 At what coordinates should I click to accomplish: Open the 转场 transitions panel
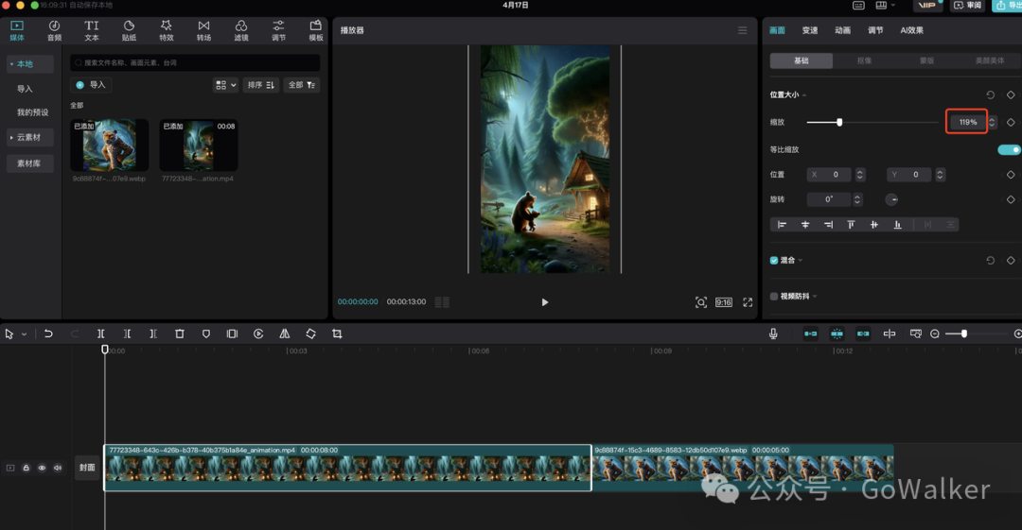203,30
